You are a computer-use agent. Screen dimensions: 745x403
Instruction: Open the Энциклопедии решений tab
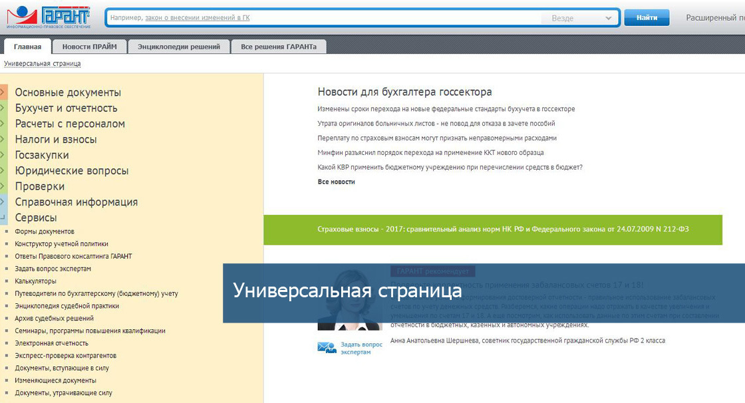tap(179, 47)
